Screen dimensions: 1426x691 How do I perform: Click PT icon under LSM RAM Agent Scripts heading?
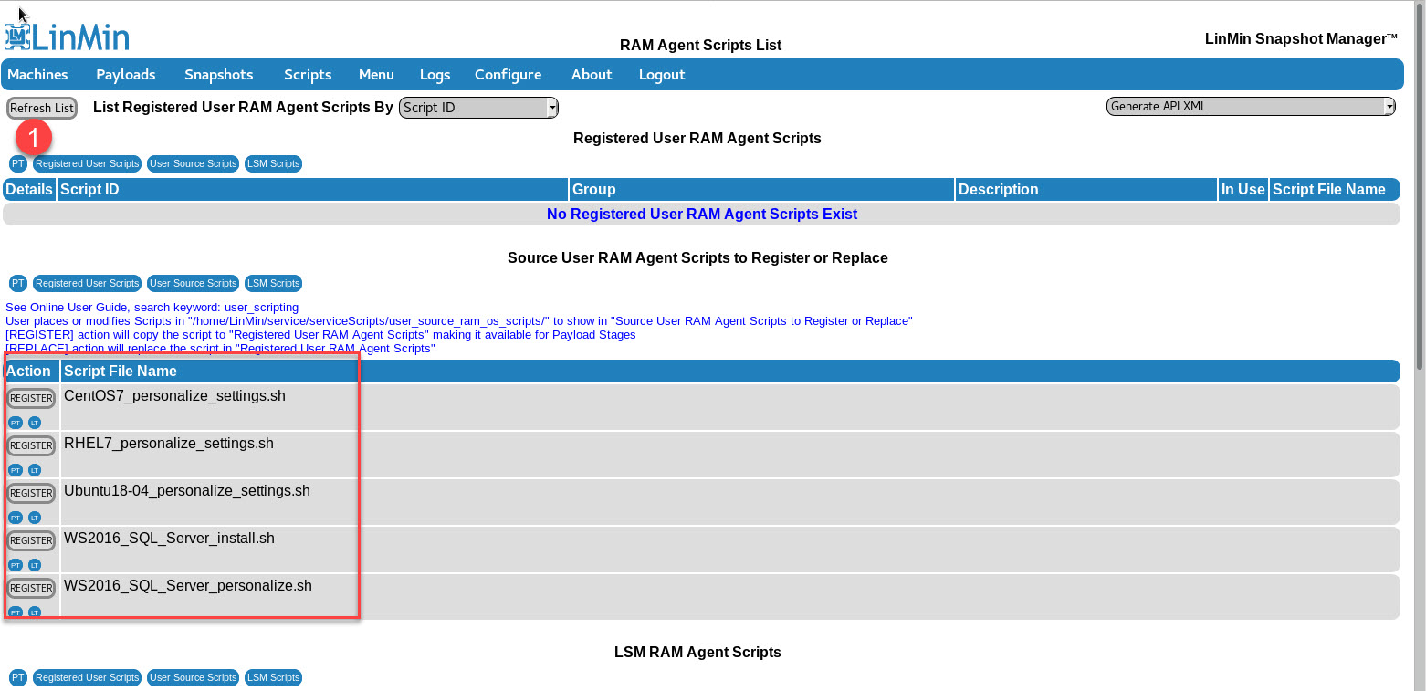pyautogui.click(x=18, y=677)
